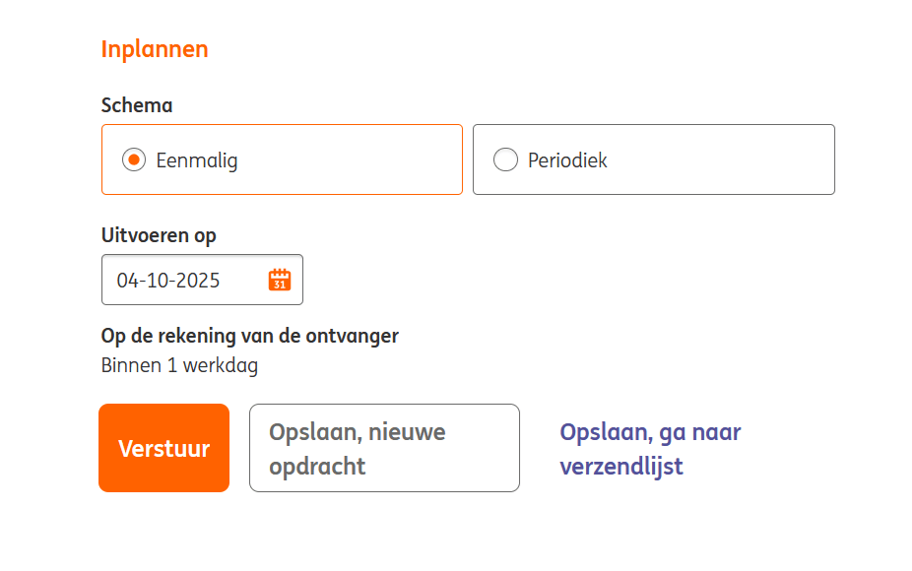The width and height of the screenshot is (912, 571).
Task: Click the 'Binnen 1 werkdag' text
Action: coord(179,365)
